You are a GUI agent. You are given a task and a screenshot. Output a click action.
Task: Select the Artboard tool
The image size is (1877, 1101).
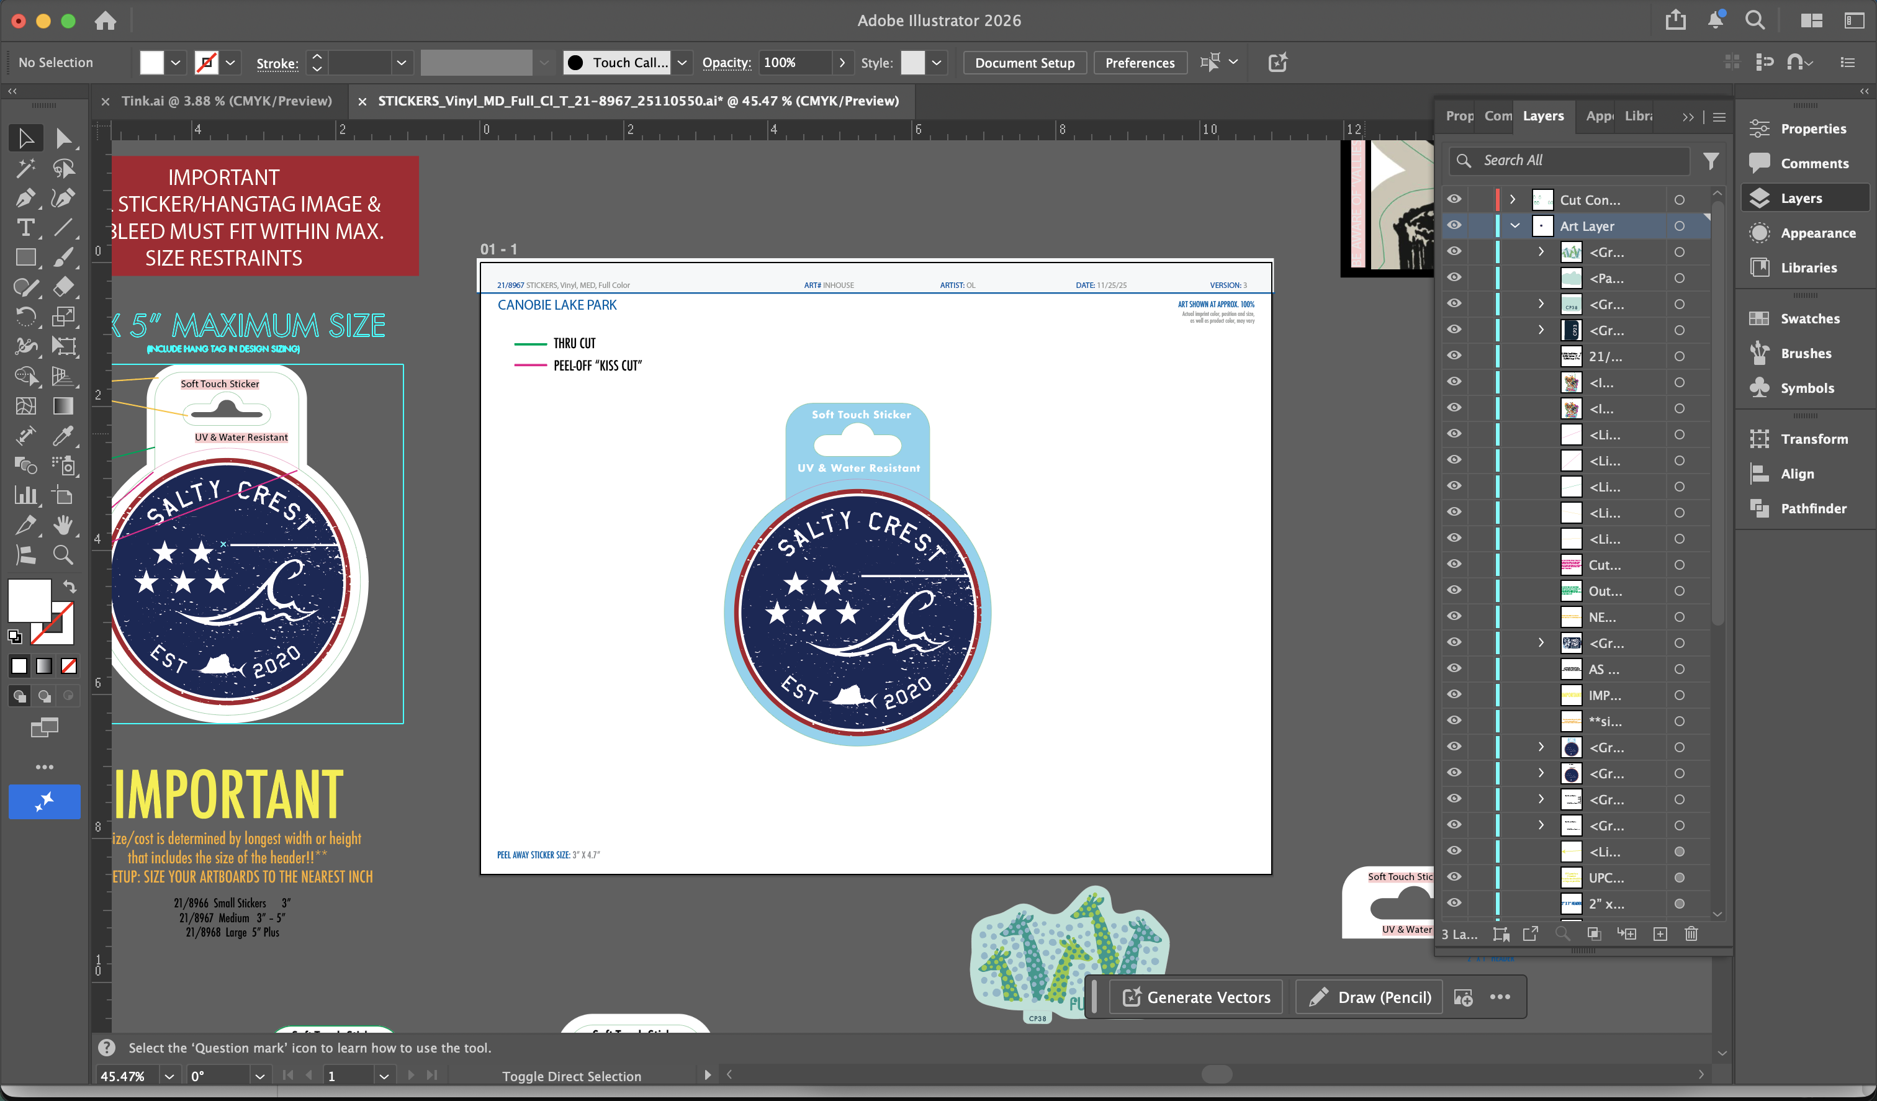tap(63, 495)
